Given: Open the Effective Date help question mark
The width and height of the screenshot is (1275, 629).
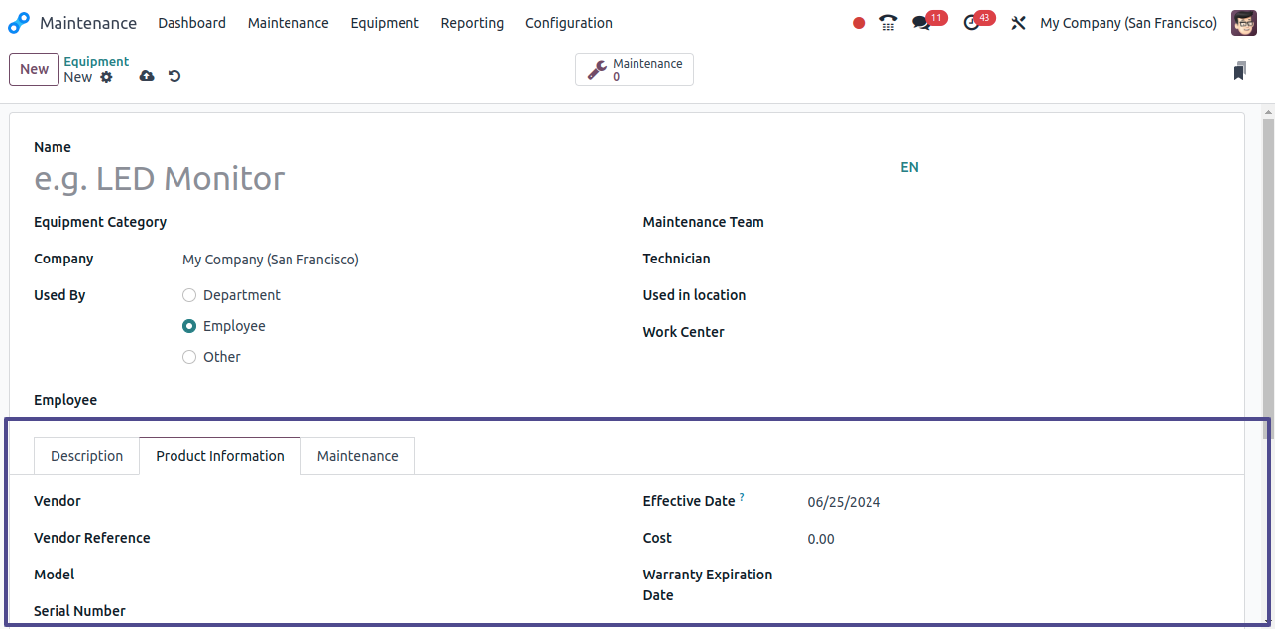Looking at the screenshot, I should pyautogui.click(x=742, y=497).
